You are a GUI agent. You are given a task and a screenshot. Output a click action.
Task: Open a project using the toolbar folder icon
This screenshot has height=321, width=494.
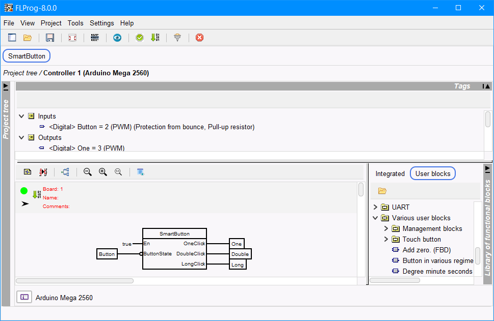tap(28, 38)
